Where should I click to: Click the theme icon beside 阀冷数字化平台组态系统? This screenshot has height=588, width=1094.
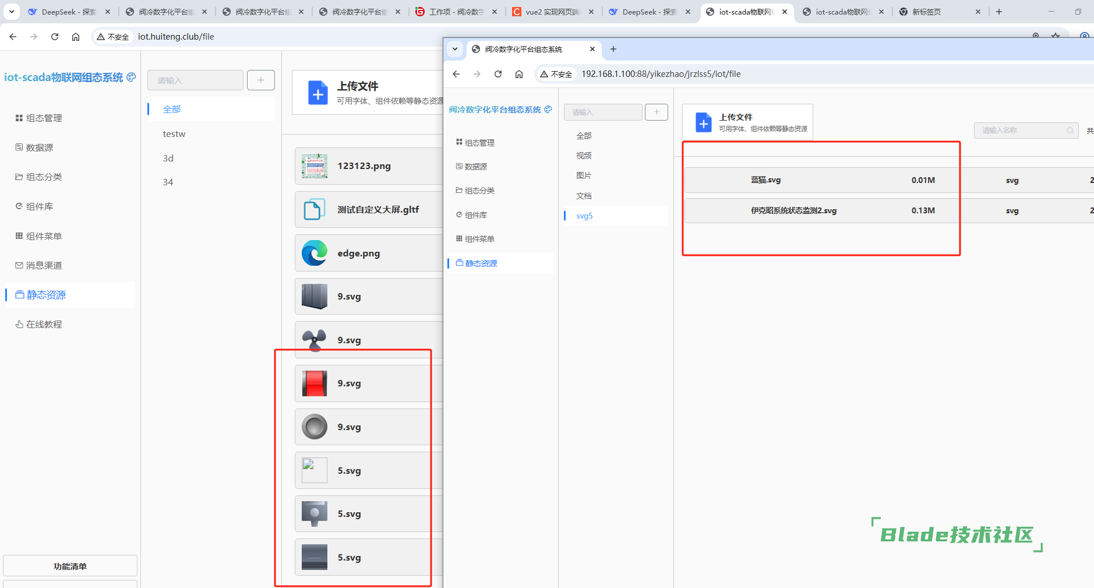pos(548,109)
